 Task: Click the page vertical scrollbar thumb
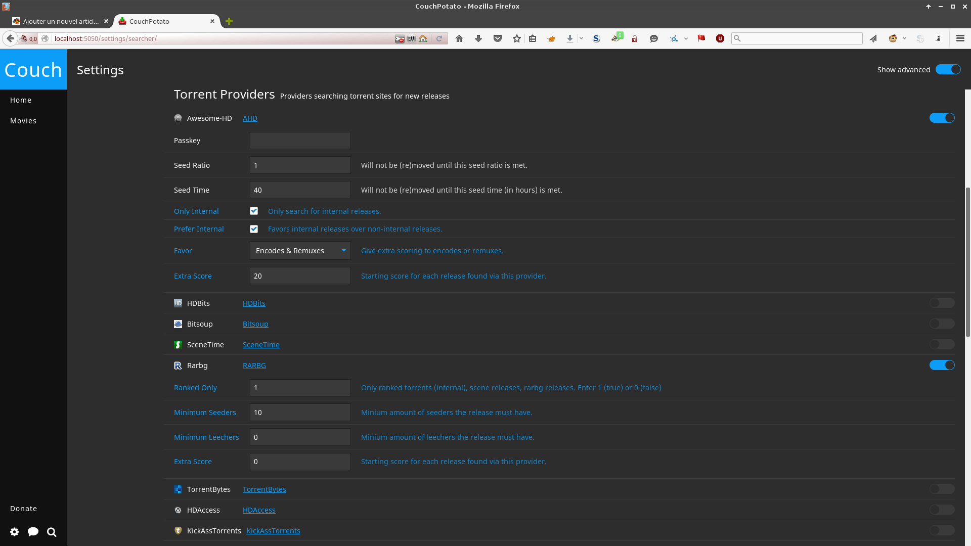[968, 262]
